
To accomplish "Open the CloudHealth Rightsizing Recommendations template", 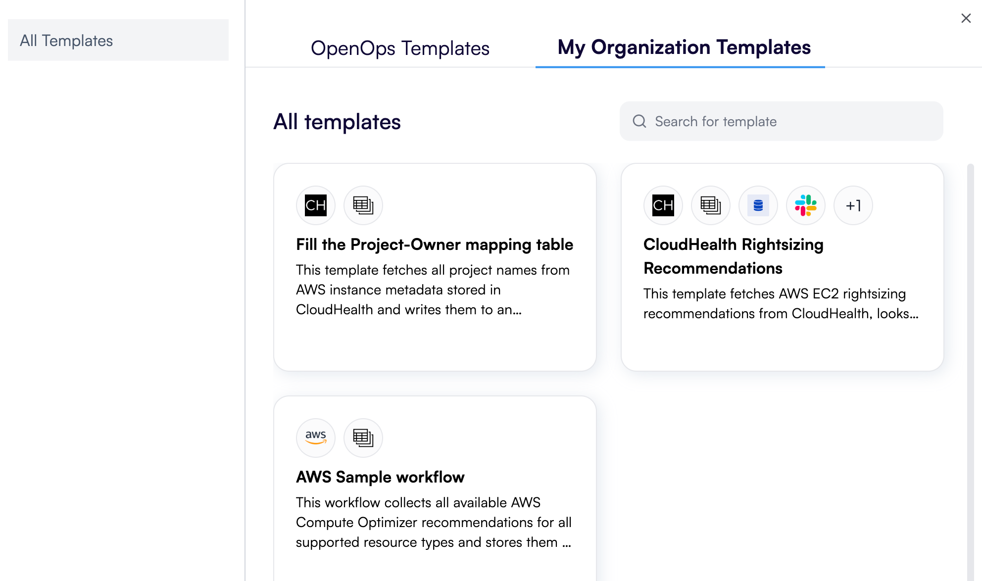I will click(x=734, y=256).
